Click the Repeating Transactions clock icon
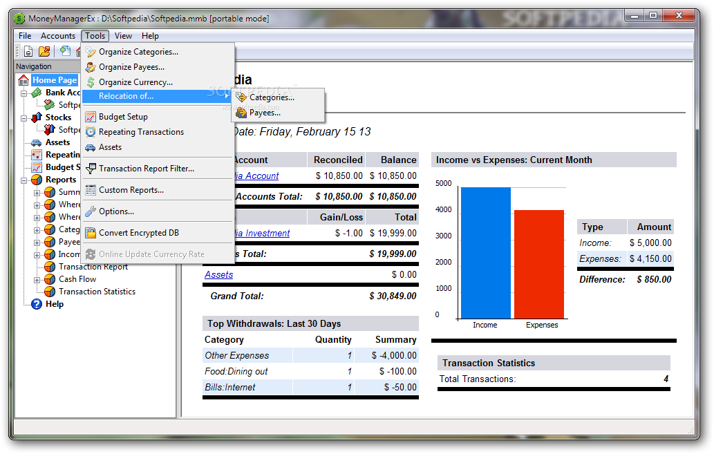This screenshot has width=714, height=454. pos(91,132)
